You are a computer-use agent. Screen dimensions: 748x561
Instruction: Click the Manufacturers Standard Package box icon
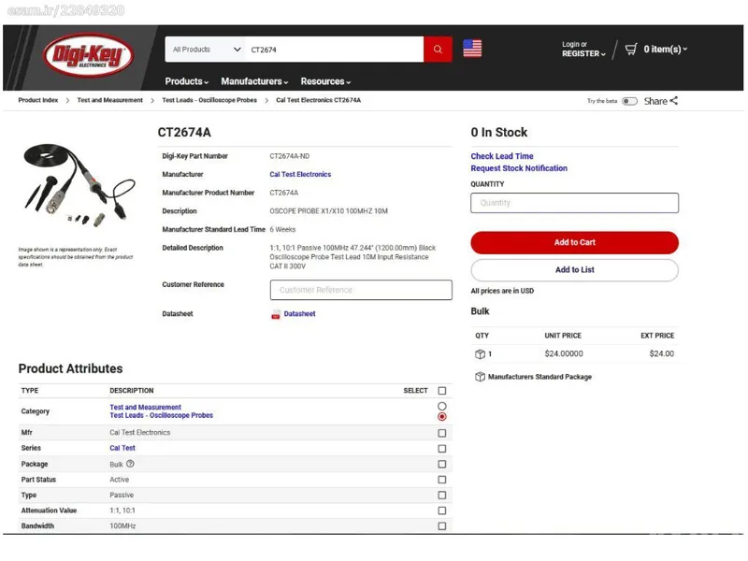point(480,377)
